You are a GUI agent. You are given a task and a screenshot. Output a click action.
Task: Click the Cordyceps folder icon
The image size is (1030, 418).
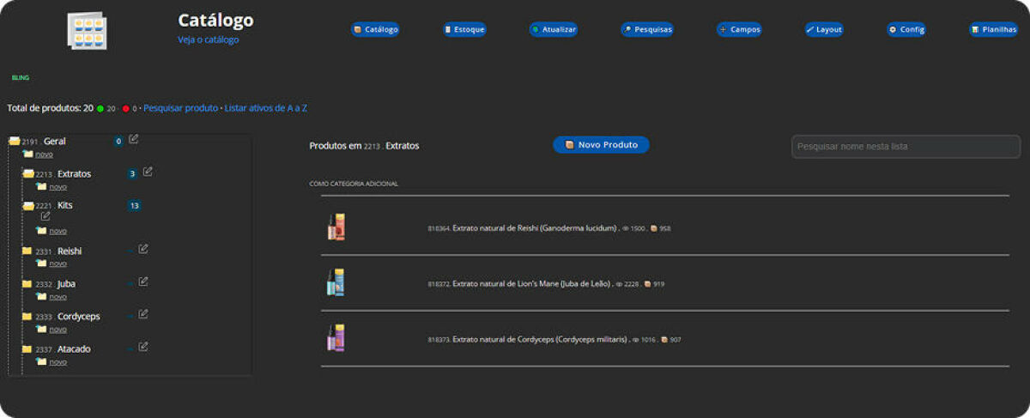coord(27,317)
